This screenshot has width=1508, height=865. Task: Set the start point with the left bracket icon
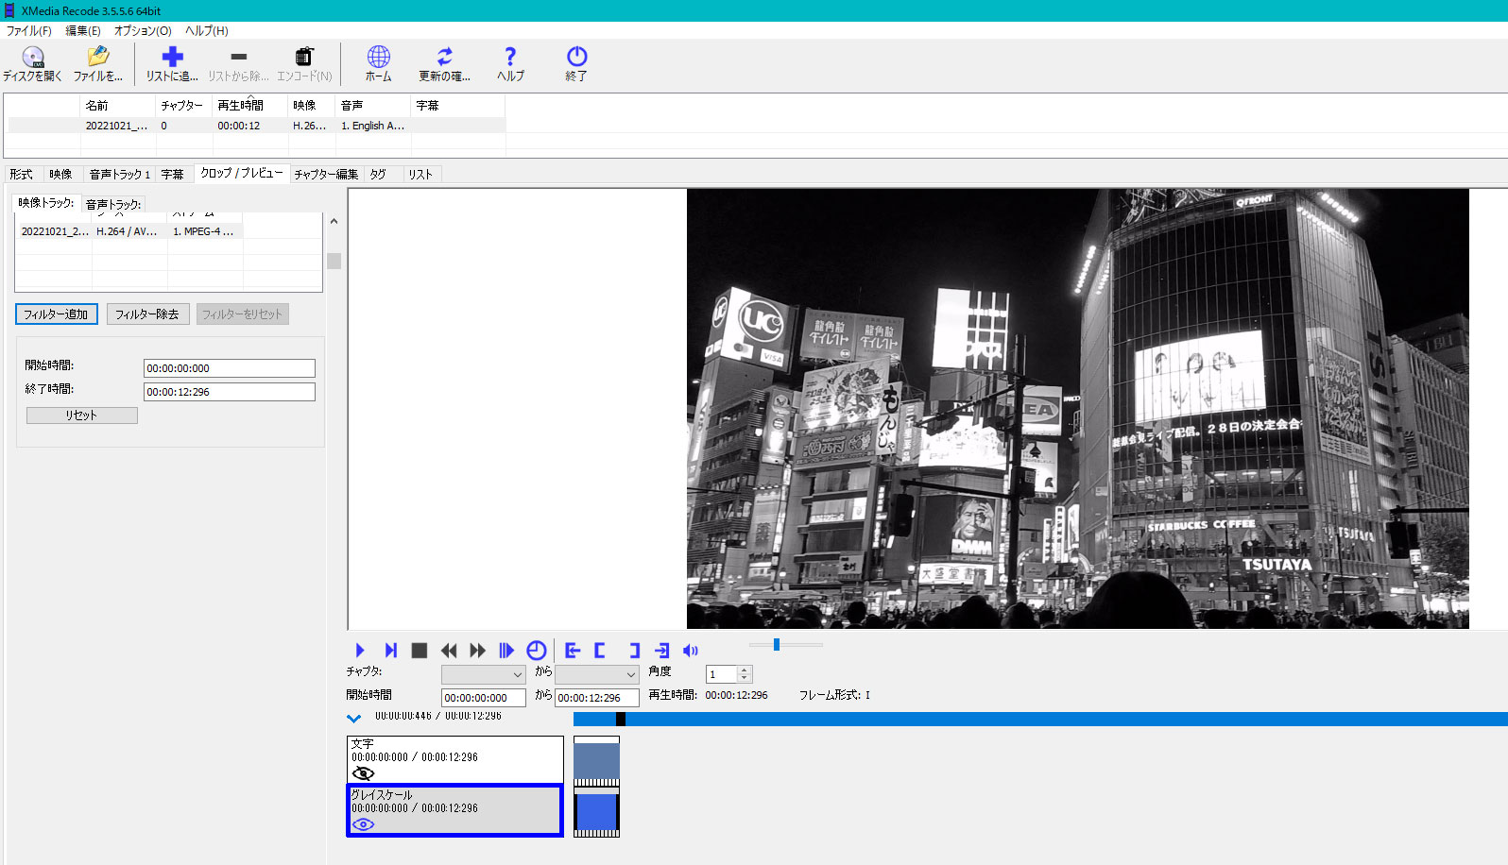pos(600,650)
